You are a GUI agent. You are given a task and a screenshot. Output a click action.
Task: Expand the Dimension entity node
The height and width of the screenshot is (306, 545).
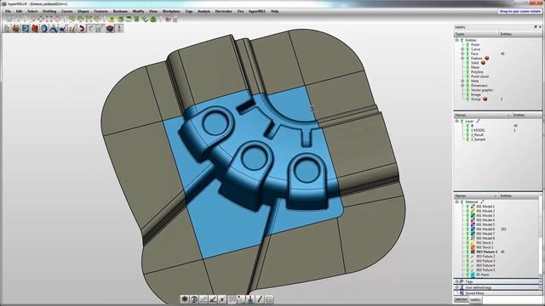click(x=462, y=85)
